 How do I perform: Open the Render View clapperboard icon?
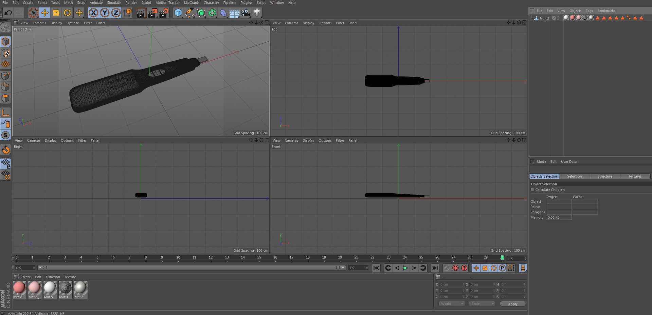point(141,13)
